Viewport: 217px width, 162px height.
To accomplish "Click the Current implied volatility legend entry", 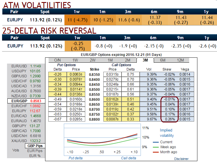I will [x=163, y=142].
